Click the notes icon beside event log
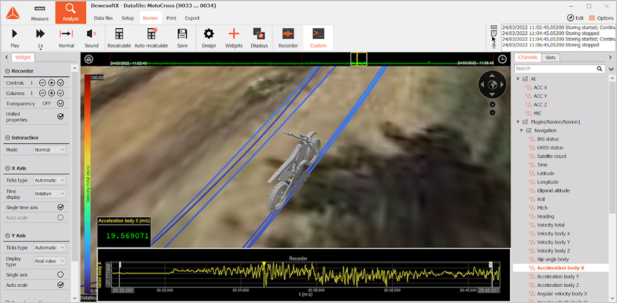The width and height of the screenshot is (617, 303). click(494, 34)
